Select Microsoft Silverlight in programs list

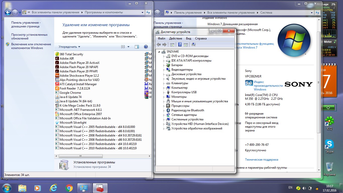(x=71, y=123)
